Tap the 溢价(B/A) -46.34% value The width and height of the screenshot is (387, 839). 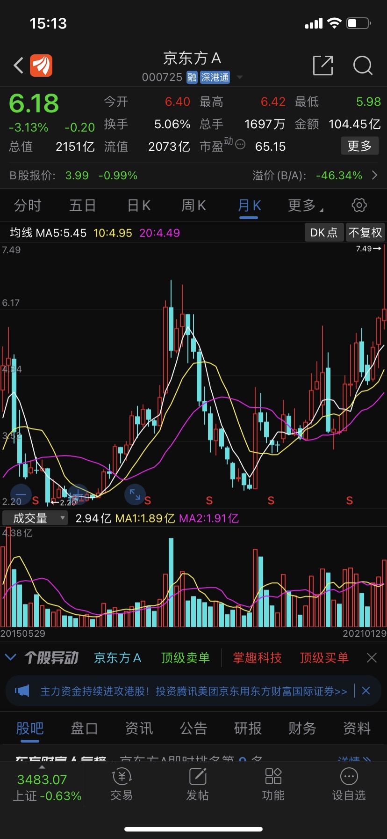(339, 176)
